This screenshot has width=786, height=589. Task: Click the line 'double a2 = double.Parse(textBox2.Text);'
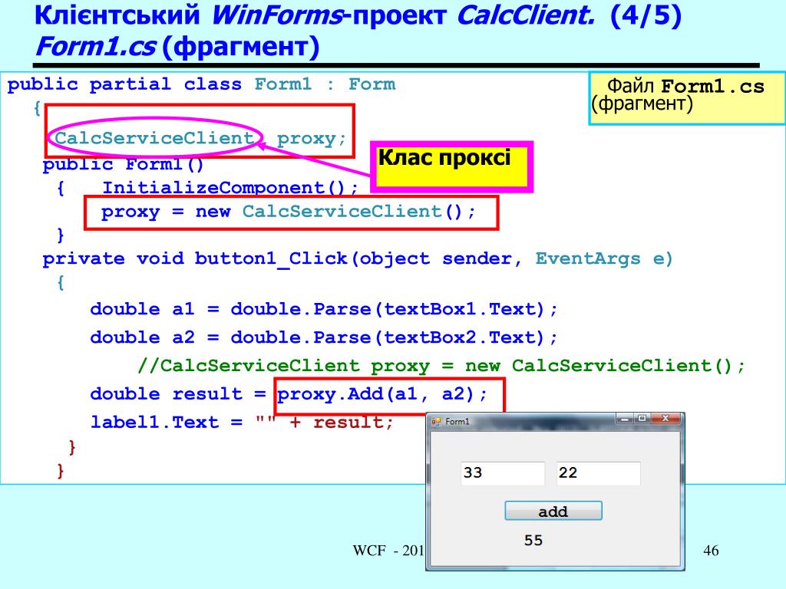tap(324, 337)
